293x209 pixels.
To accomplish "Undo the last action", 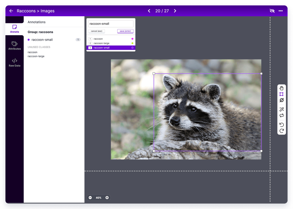I will 281,125.
